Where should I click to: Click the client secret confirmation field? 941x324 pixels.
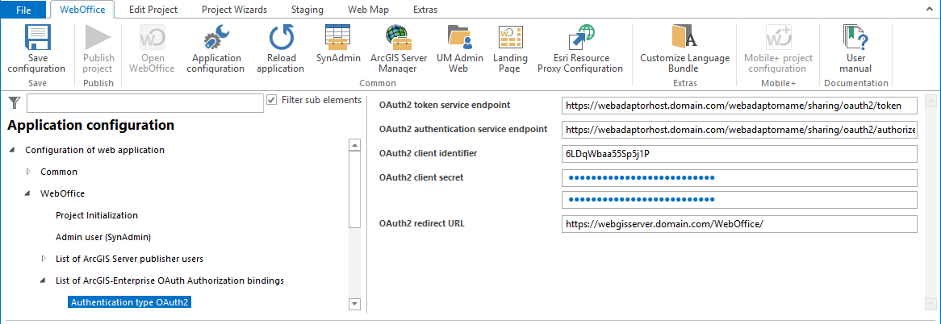(x=740, y=199)
